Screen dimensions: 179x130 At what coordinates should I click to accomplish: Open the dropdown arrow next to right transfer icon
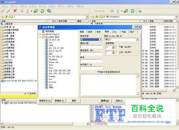point(122,11)
